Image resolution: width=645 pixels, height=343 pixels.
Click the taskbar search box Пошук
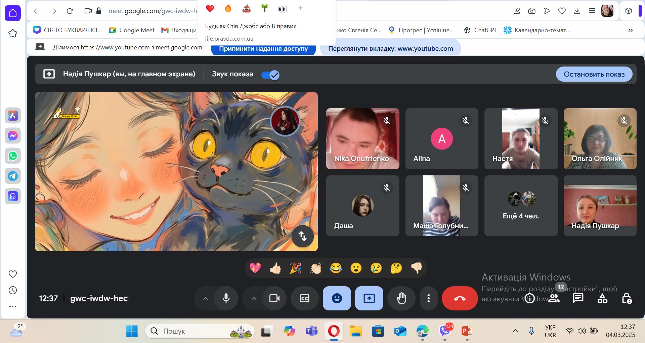(200, 331)
